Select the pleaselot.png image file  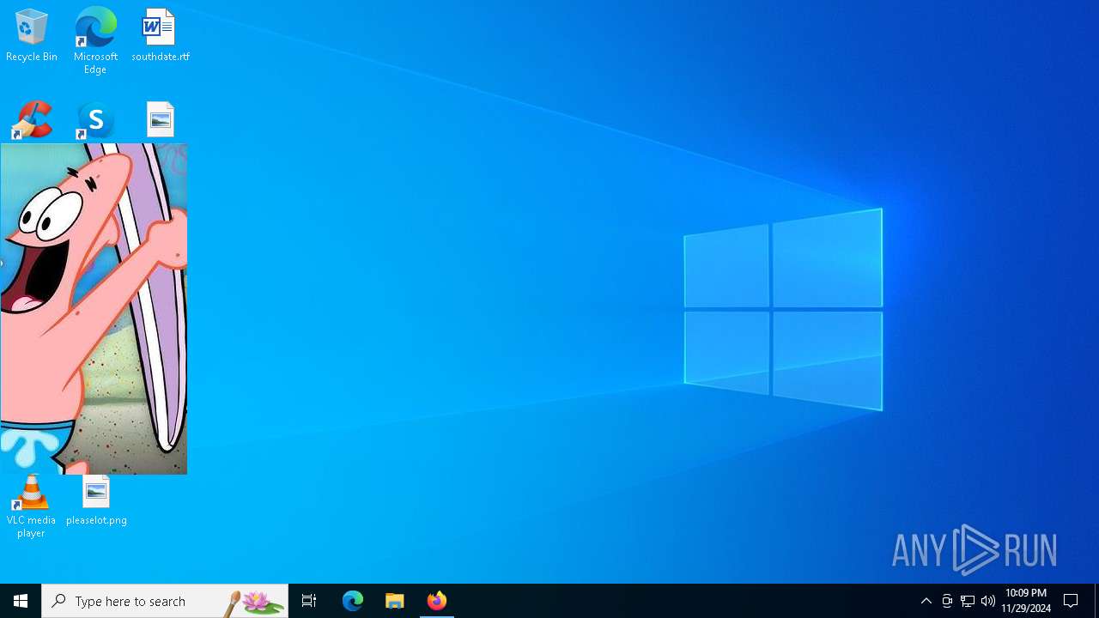[96, 502]
